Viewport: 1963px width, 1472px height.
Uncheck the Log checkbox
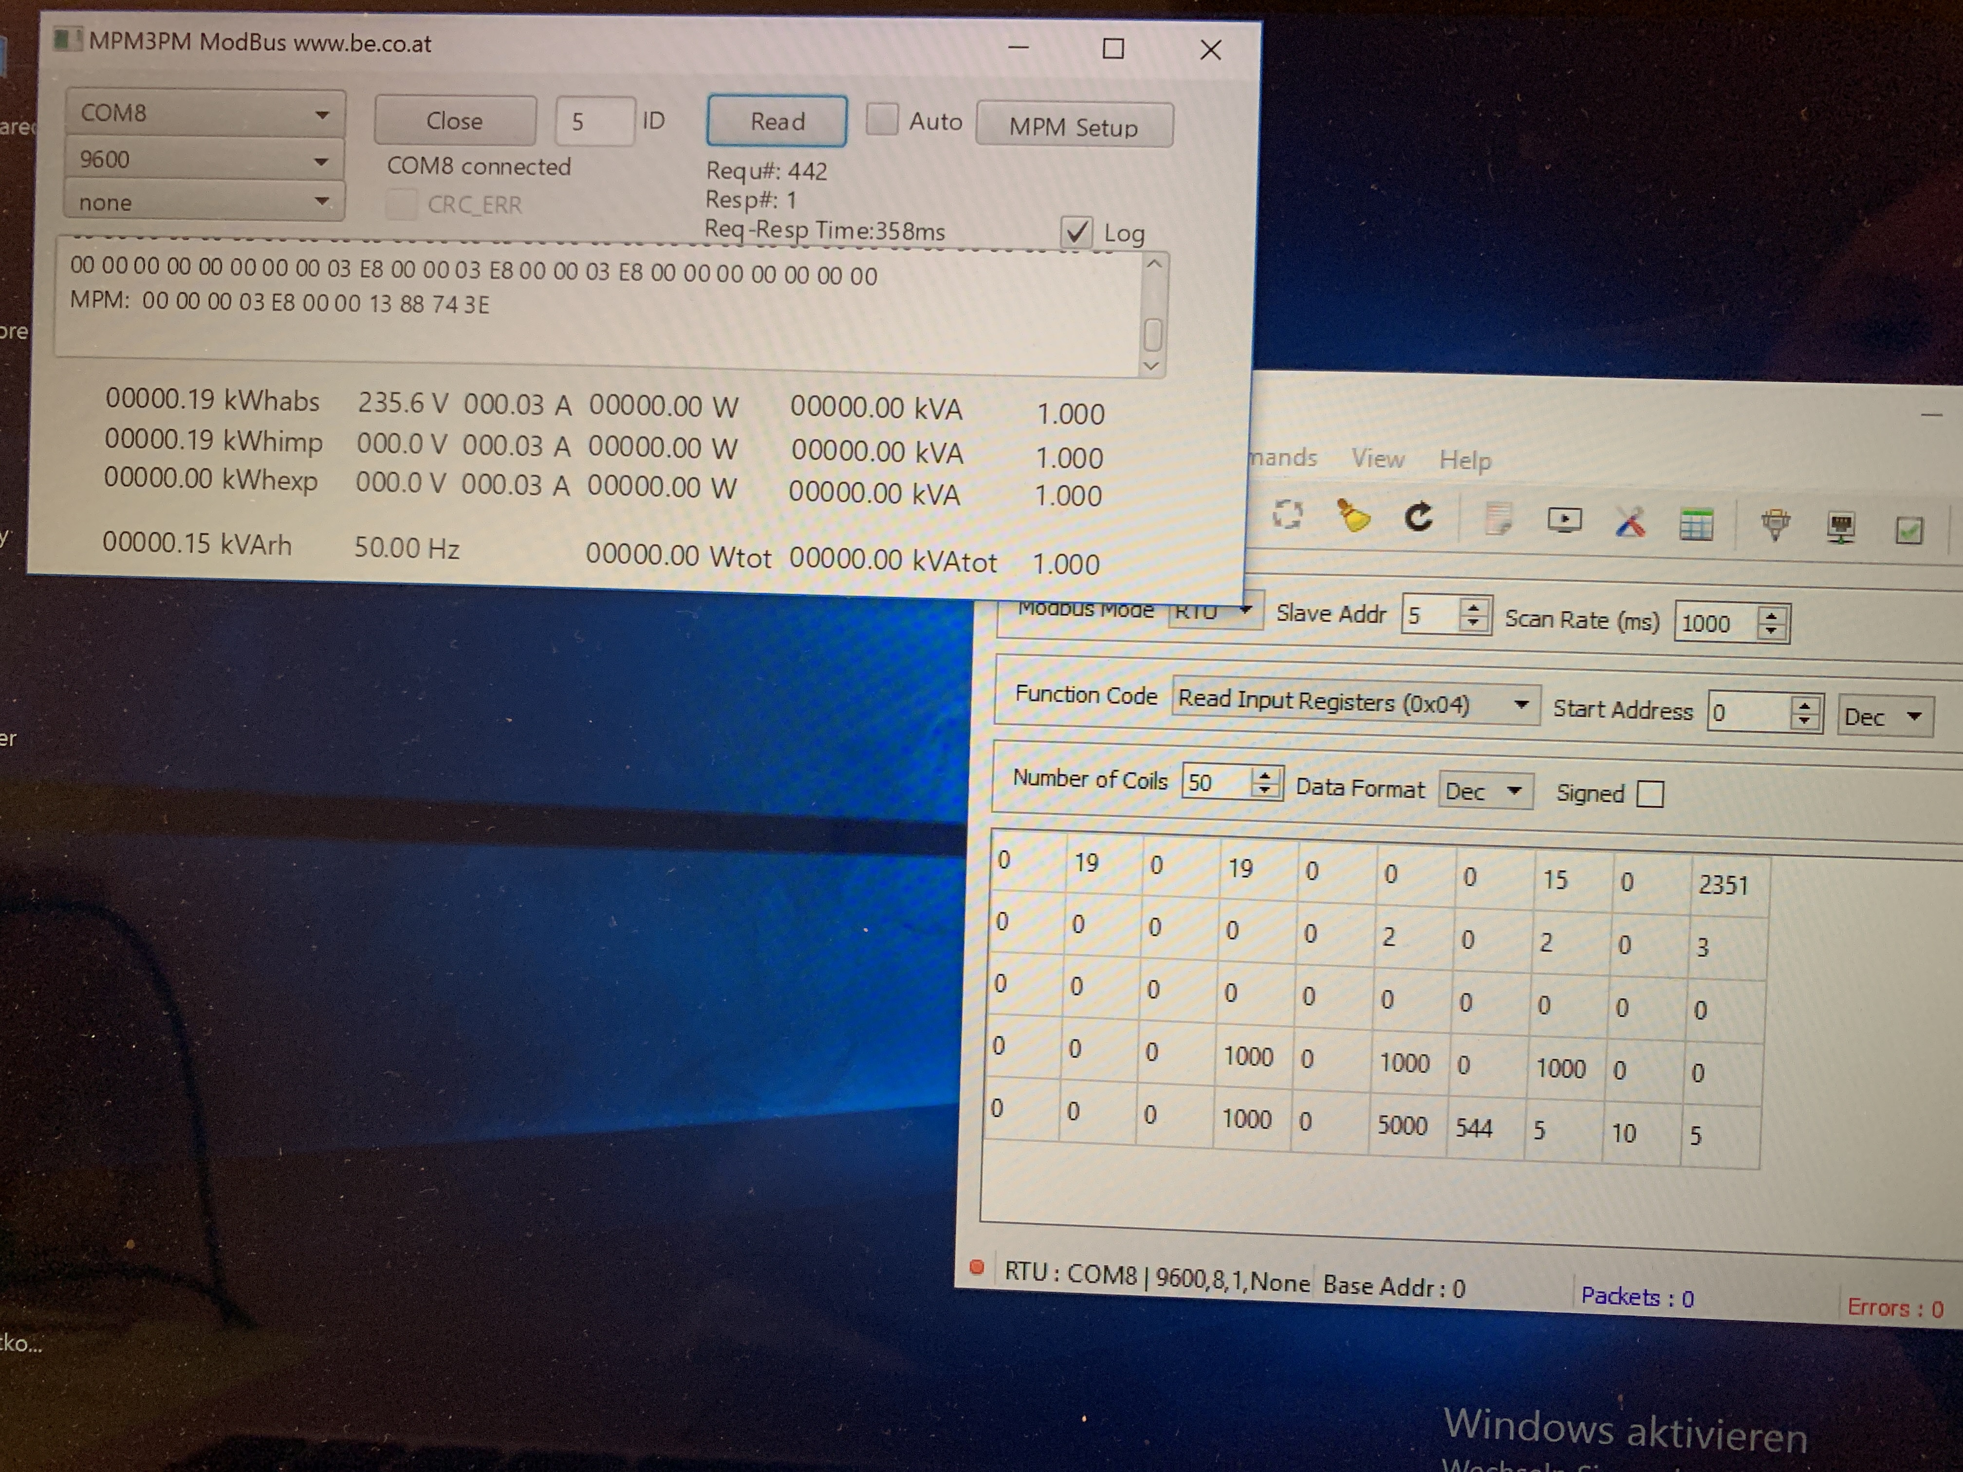pyautogui.click(x=1076, y=233)
